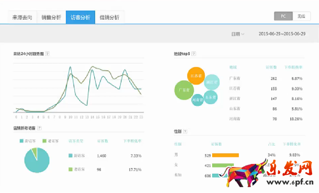
Task: Click the 下单转换率 column header in region table
Action: [293, 68]
